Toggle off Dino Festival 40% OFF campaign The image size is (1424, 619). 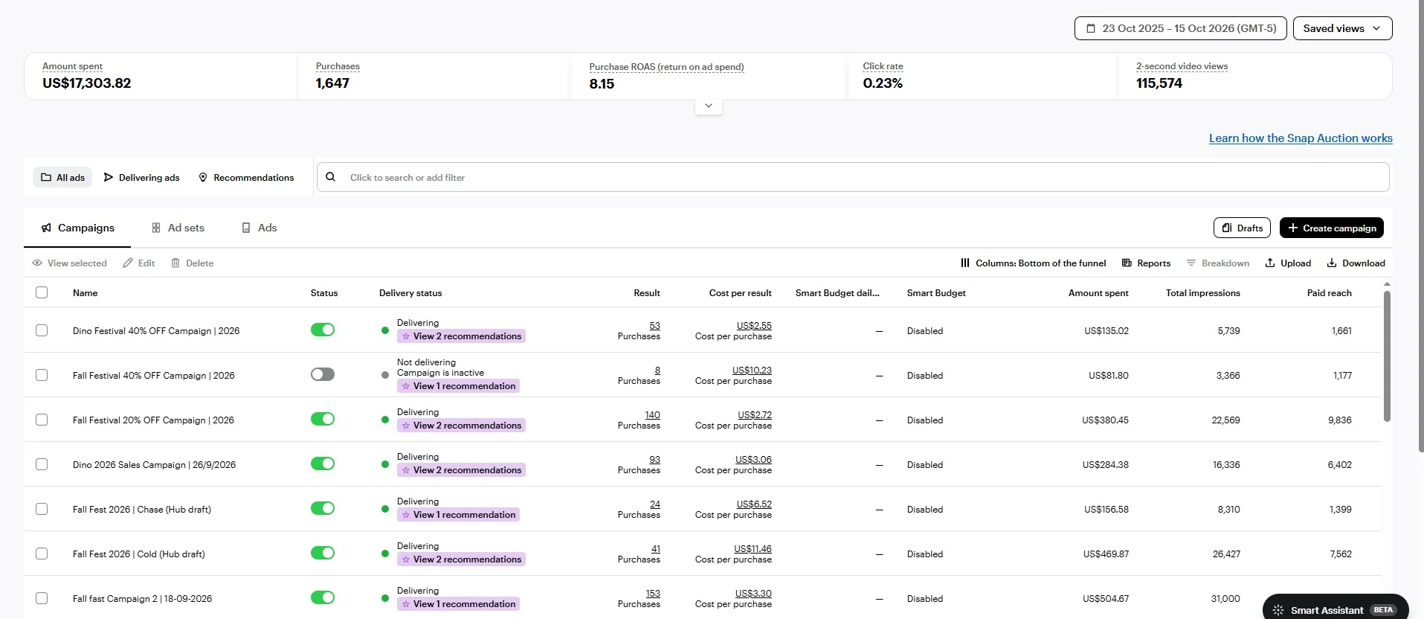[323, 330]
